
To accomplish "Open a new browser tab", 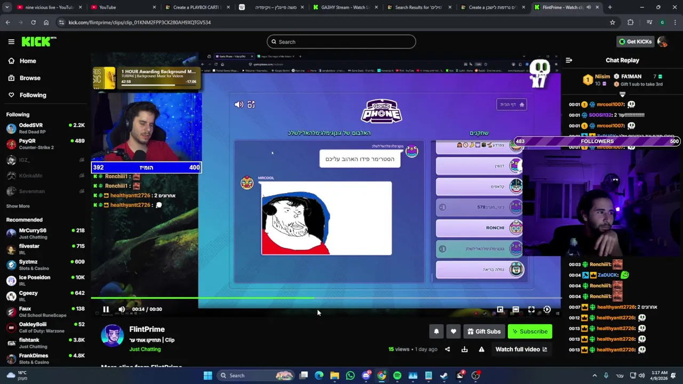I will (x=610, y=7).
